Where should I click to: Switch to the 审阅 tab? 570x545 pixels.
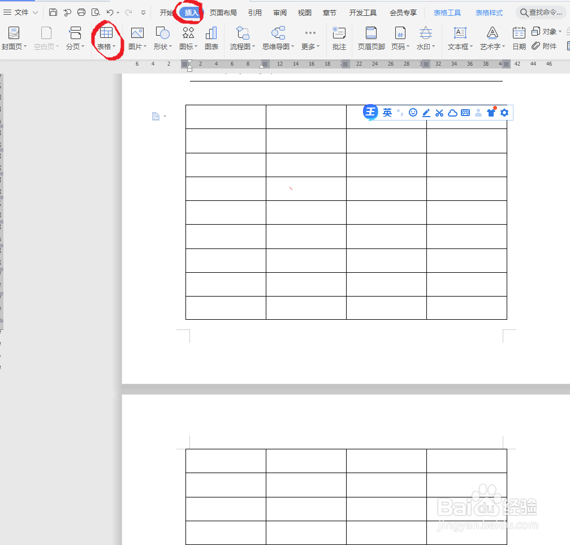coord(280,12)
